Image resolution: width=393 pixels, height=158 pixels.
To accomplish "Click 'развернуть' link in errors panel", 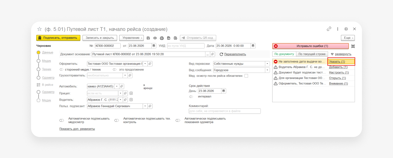I will point(343,54).
